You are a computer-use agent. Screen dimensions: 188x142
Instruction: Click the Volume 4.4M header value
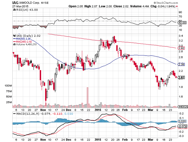pos(140,6)
